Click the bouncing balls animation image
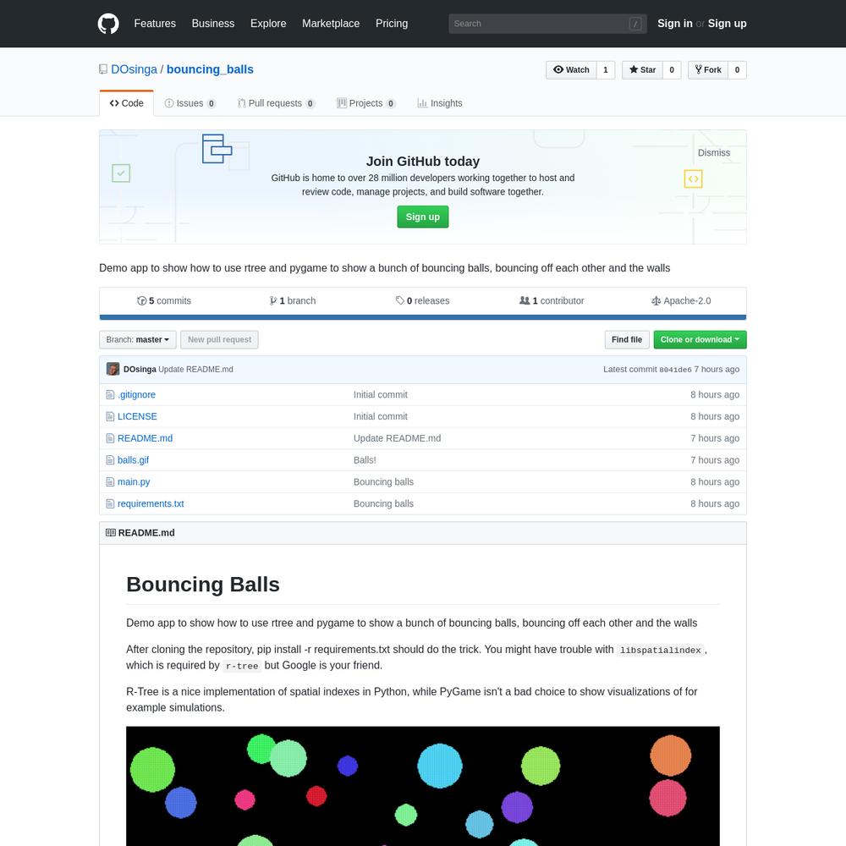This screenshot has width=846, height=846. click(422, 786)
